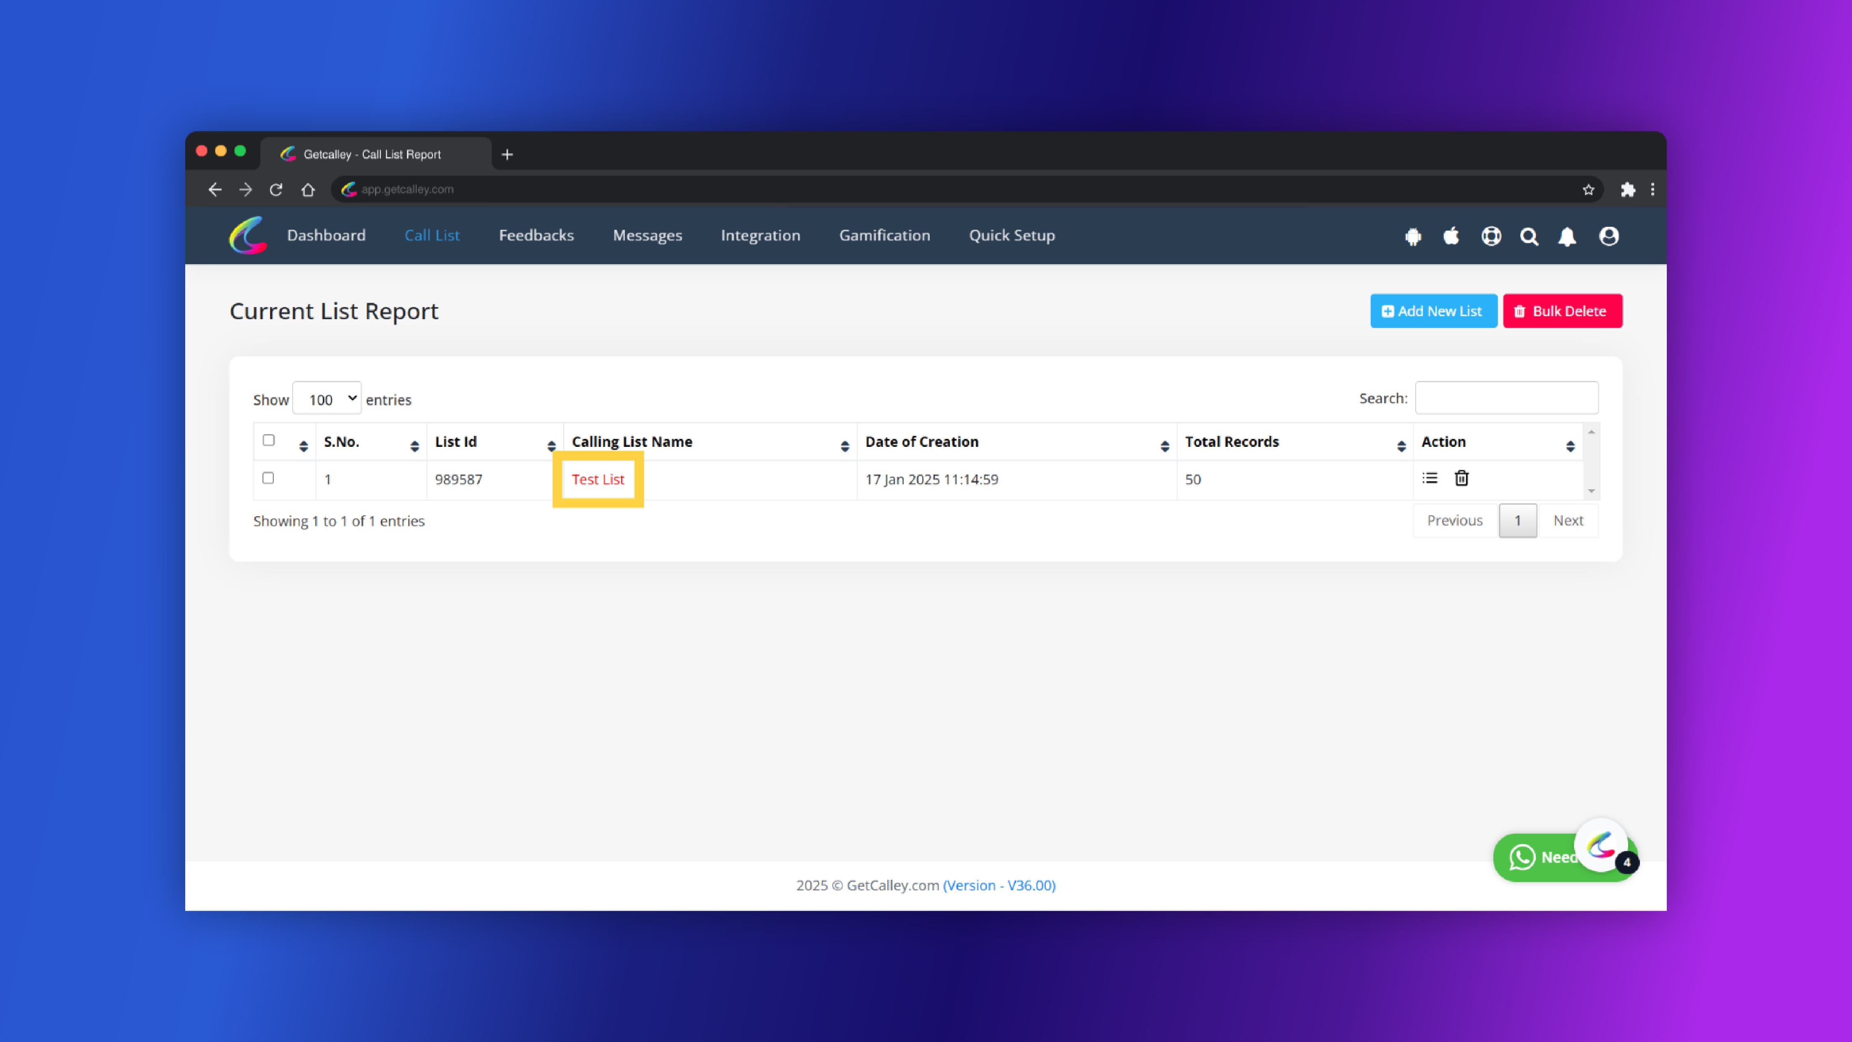Open the user profile icon

1608,236
